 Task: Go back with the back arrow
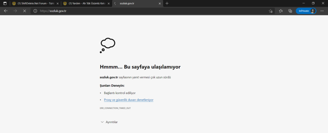(x=5, y=11)
